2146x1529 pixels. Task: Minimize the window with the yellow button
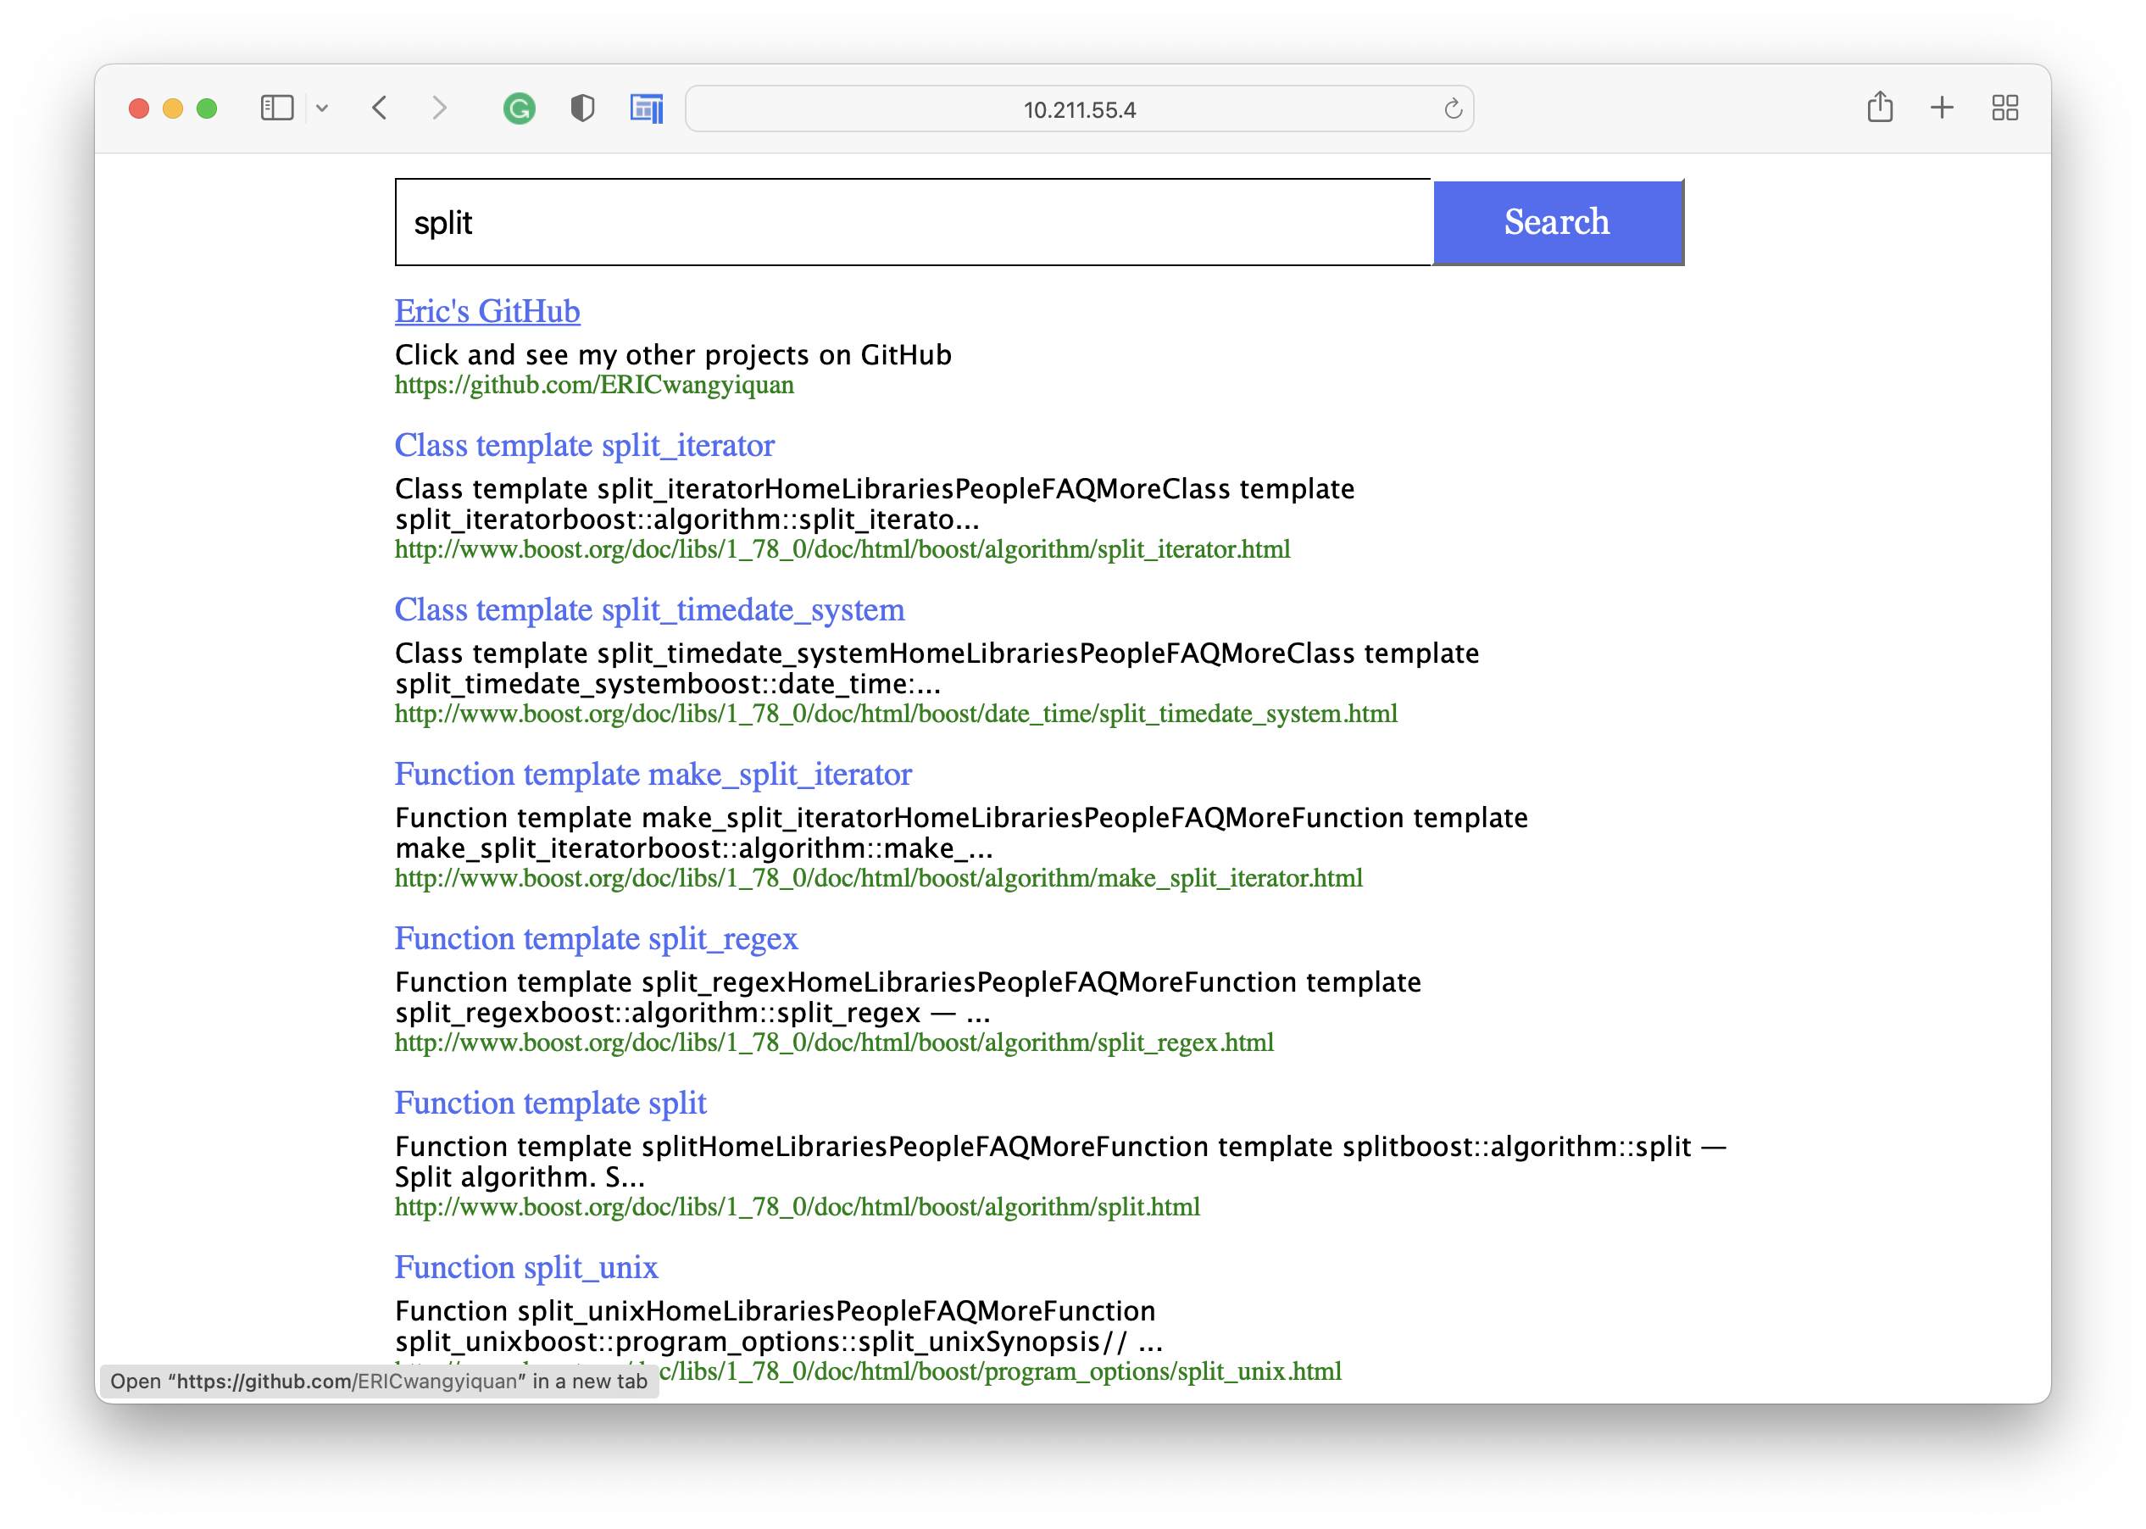pos(173,108)
